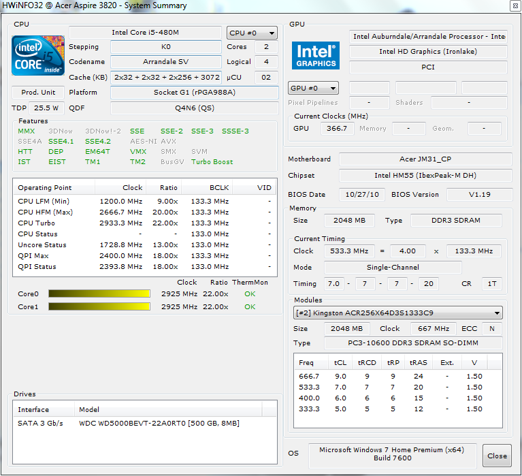Open the CPU #0 selector dropdown
This screenshot has width=522, height=476.
click(x=252, y=33)
